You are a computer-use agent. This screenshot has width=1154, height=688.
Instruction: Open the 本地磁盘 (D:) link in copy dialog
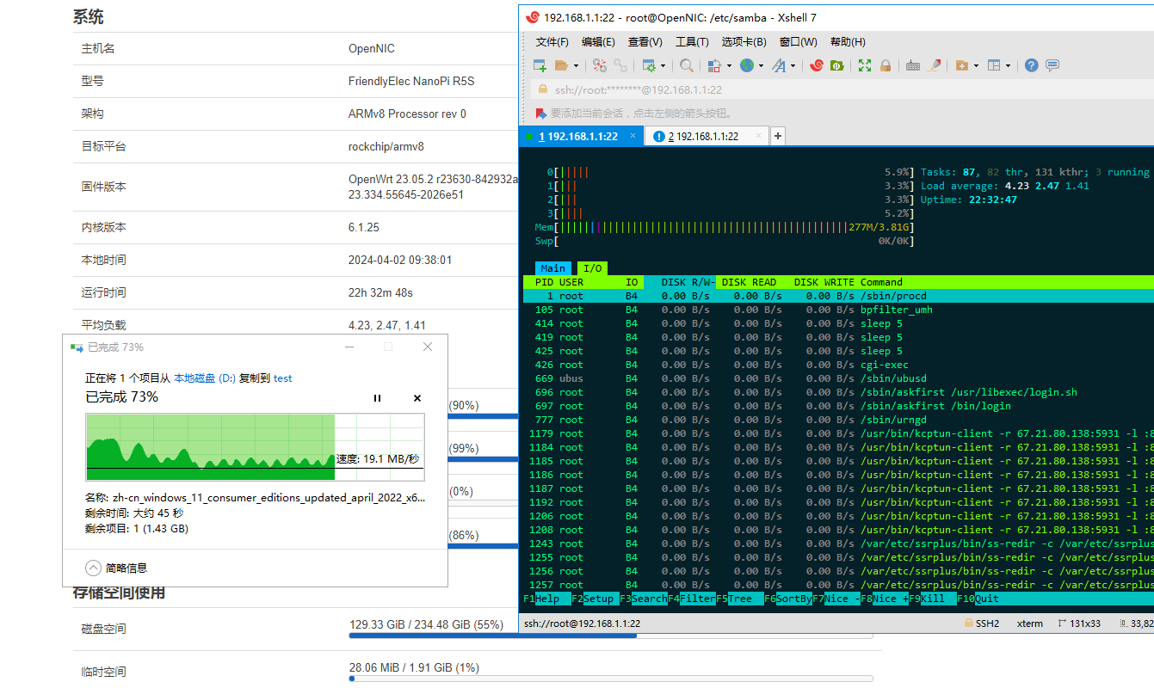pyautogui.click(x=205, y=378)
